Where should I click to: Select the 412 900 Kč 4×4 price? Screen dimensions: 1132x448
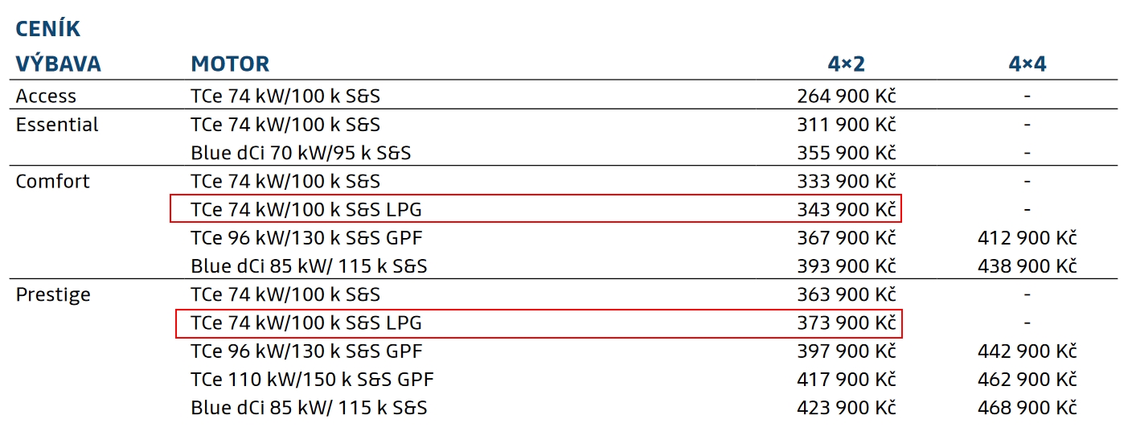pyautogui.click(x=1027, y=238)
